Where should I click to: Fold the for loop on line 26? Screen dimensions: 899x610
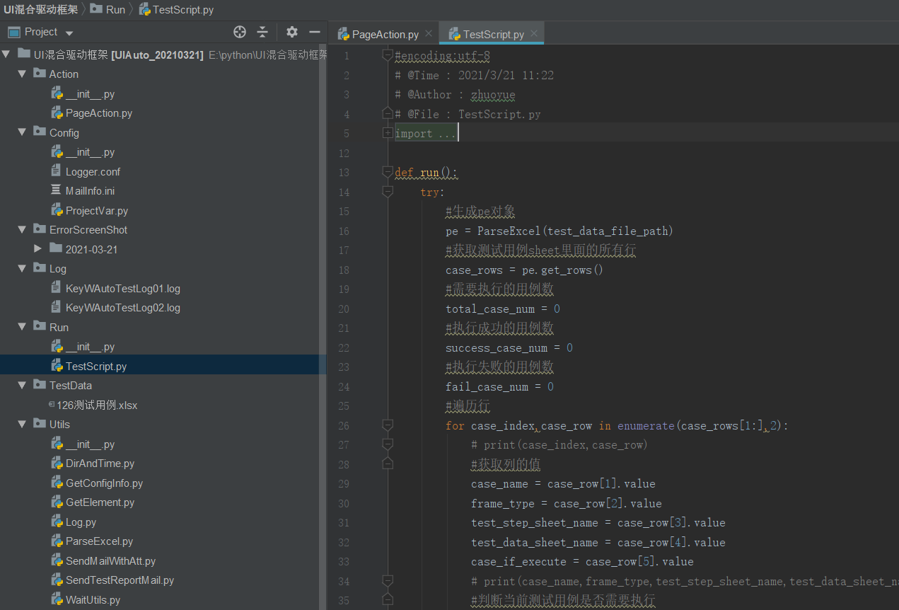click(387, 425)
